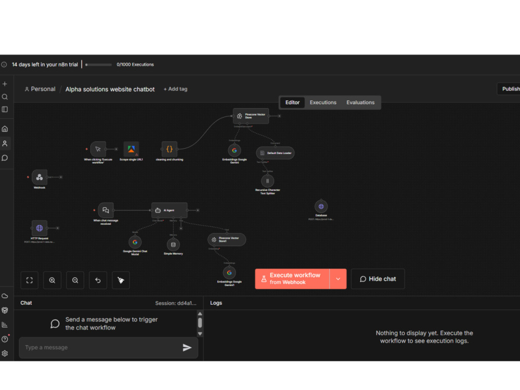Click the Chat panel header

[26, 303]
